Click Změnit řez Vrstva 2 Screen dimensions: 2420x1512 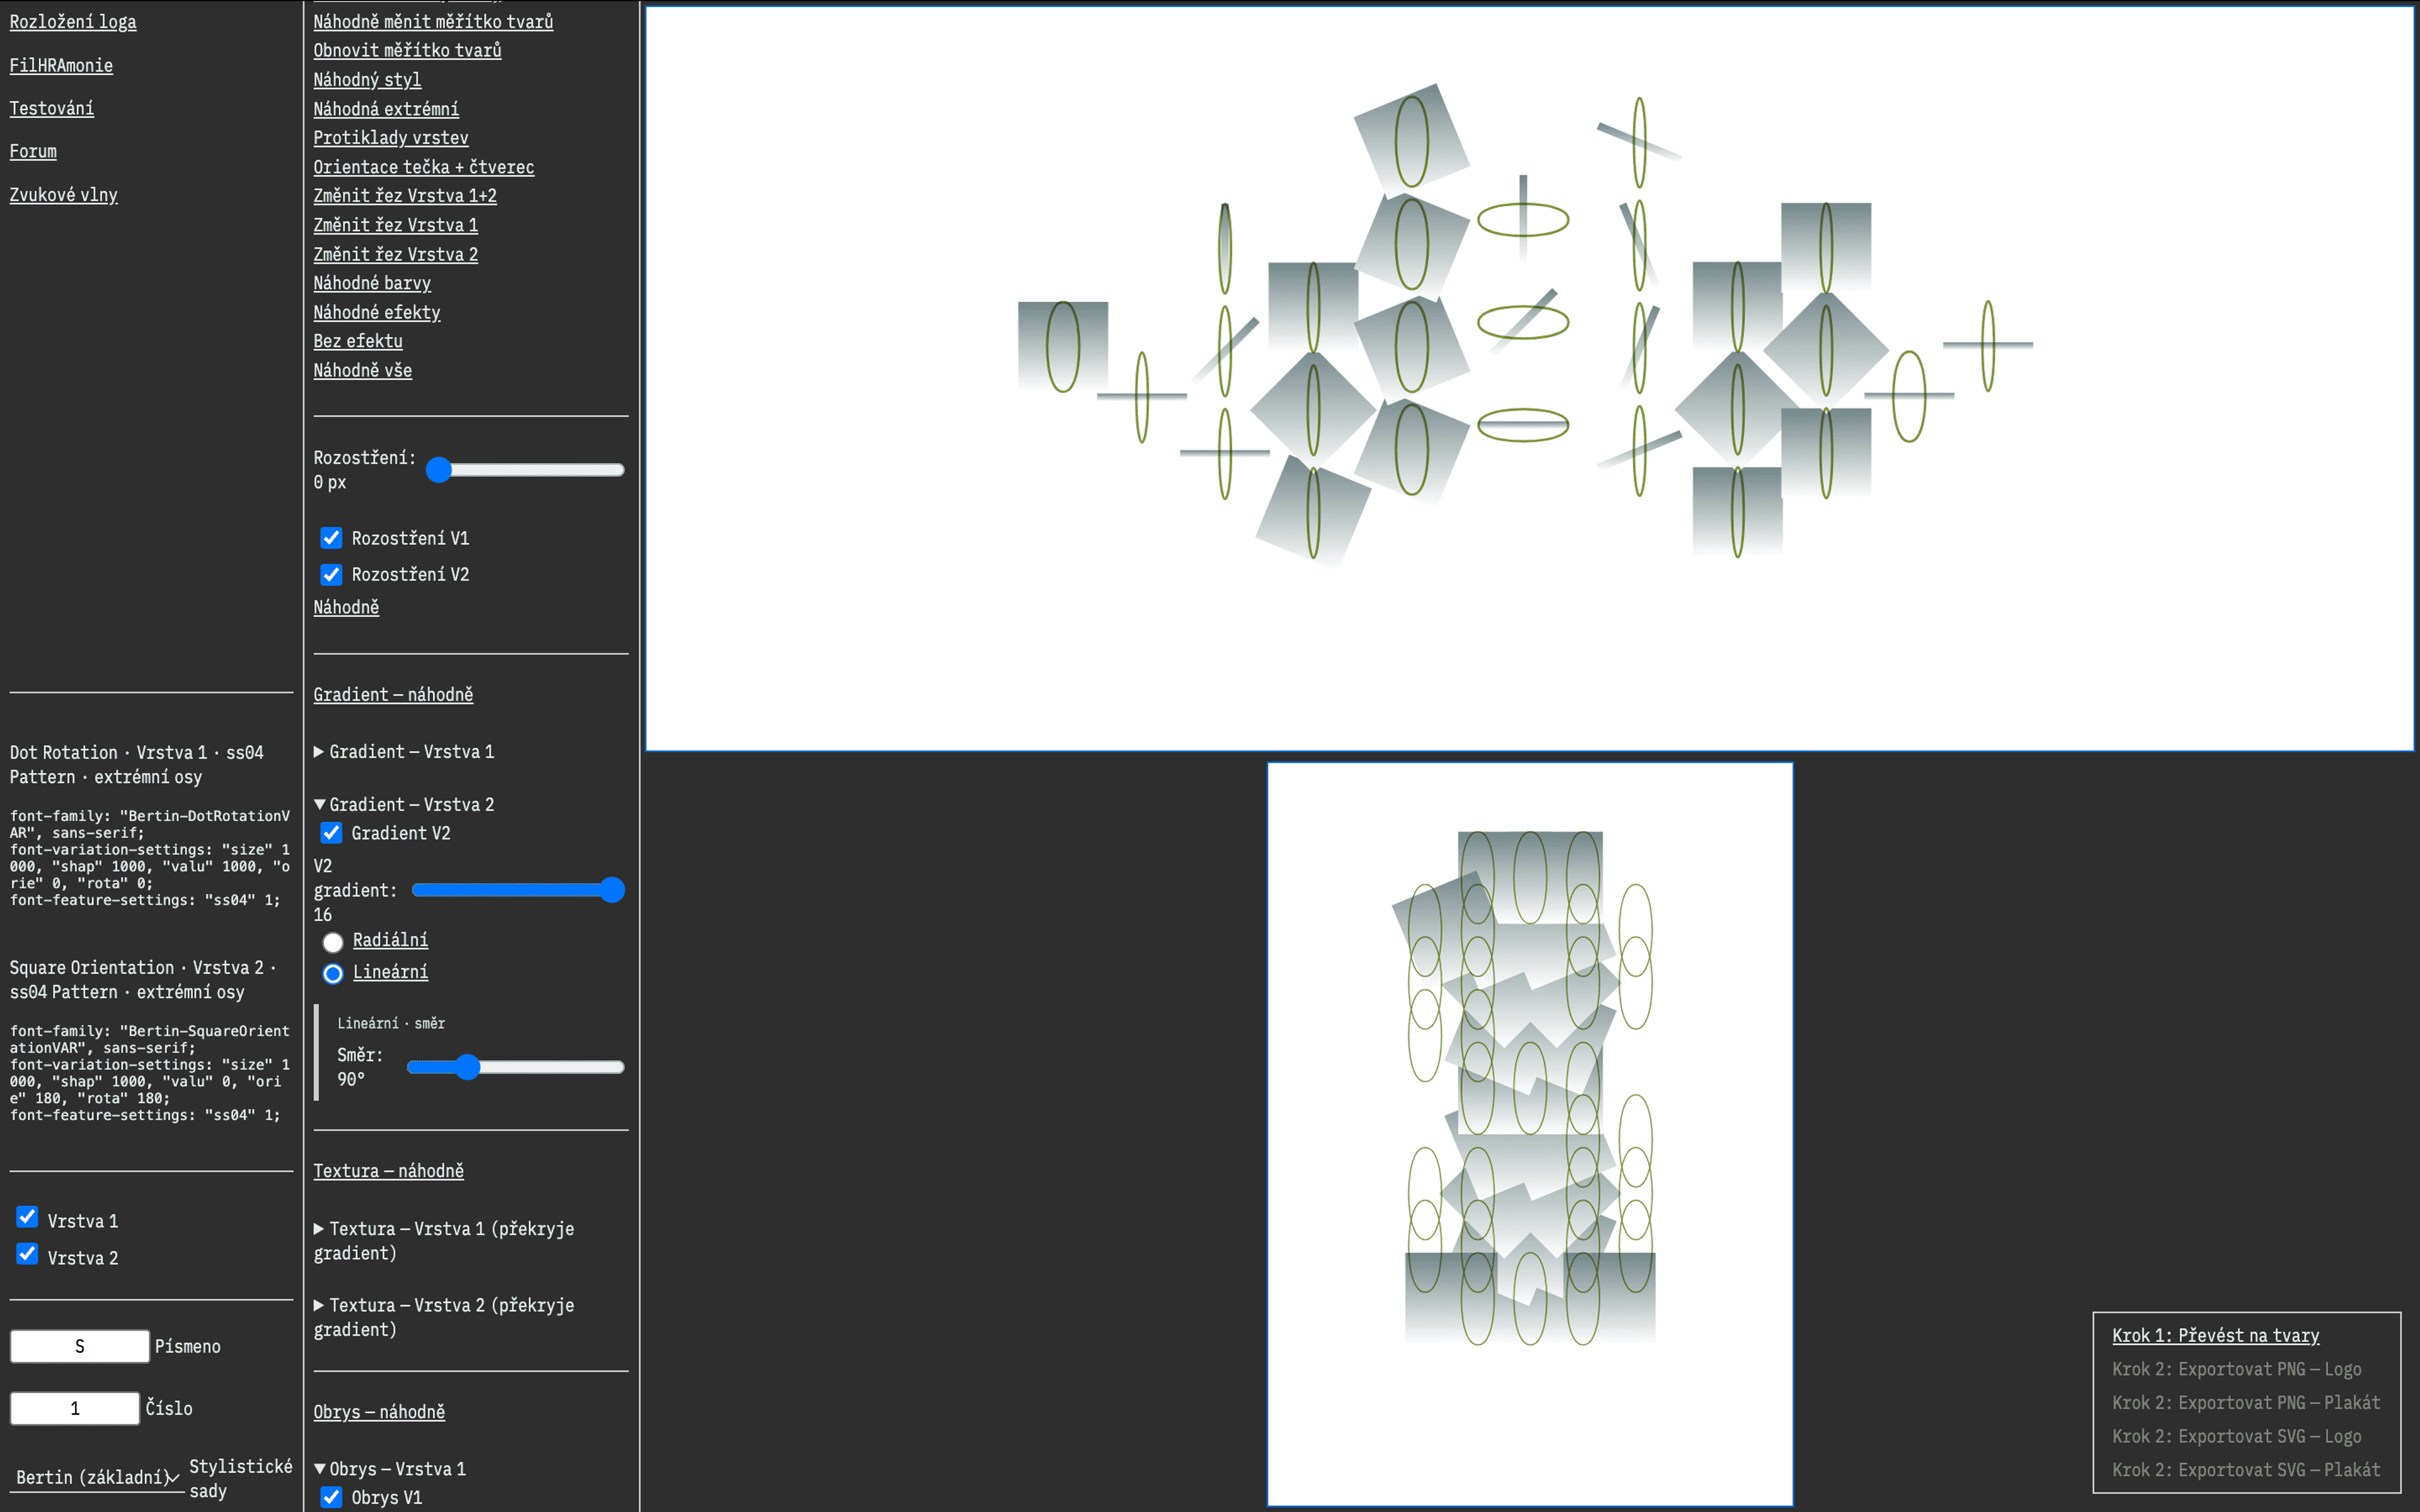point(396,254)
